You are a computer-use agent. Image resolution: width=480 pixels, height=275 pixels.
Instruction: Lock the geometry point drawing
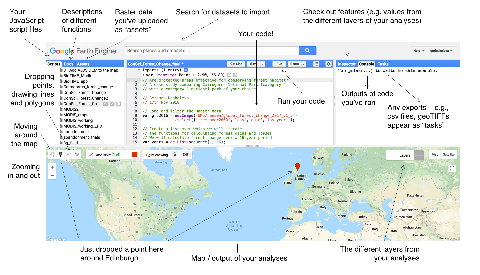tap(175, 154)
